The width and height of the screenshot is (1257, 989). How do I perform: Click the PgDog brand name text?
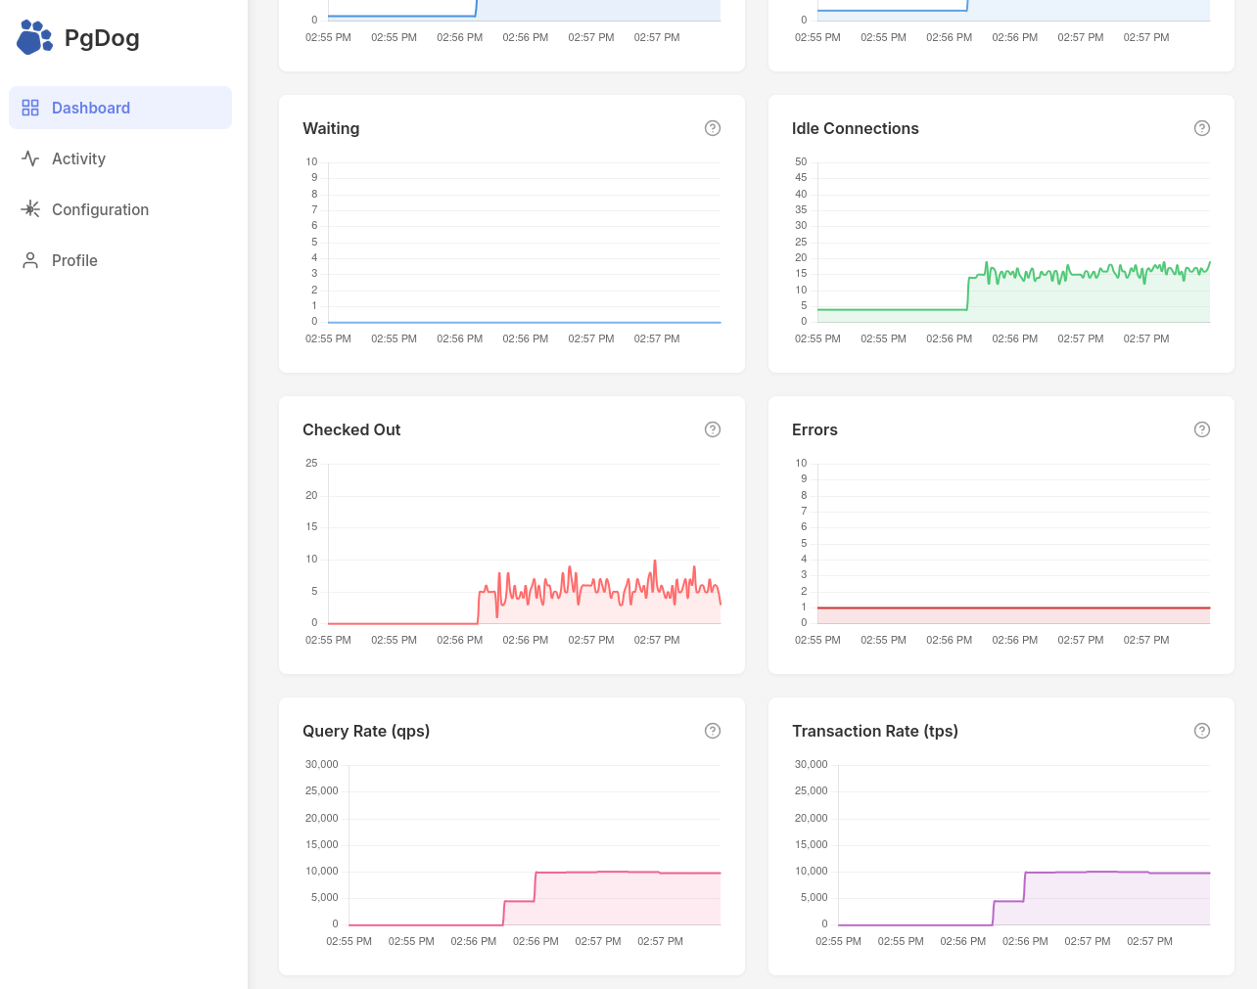[102, 38]
